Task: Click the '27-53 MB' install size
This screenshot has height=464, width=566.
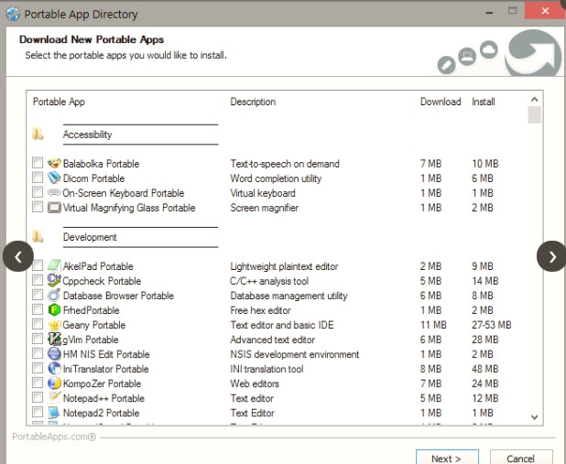Action: click(x=491, y=325)
